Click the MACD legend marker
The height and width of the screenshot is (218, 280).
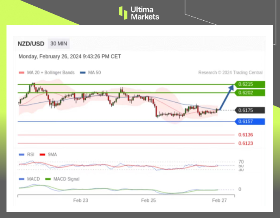[x=22, y=179]
